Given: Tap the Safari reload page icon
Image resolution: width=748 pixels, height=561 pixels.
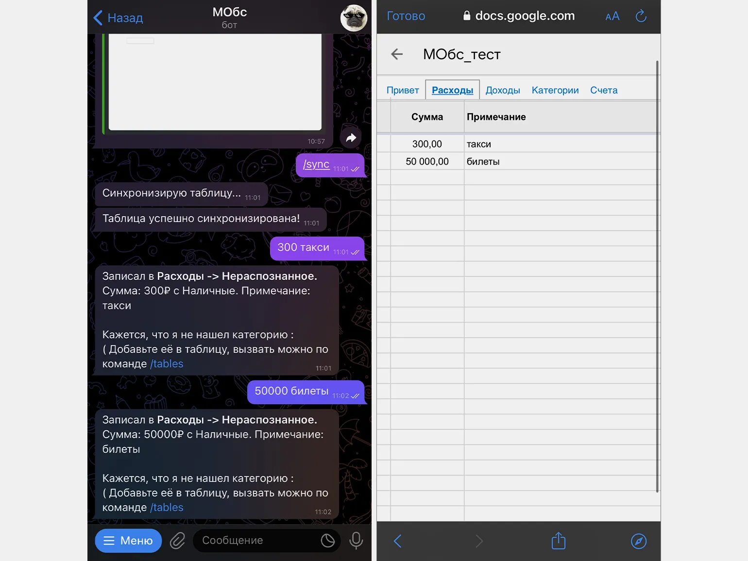Looking at the screenshot, I should click(641, 17).
